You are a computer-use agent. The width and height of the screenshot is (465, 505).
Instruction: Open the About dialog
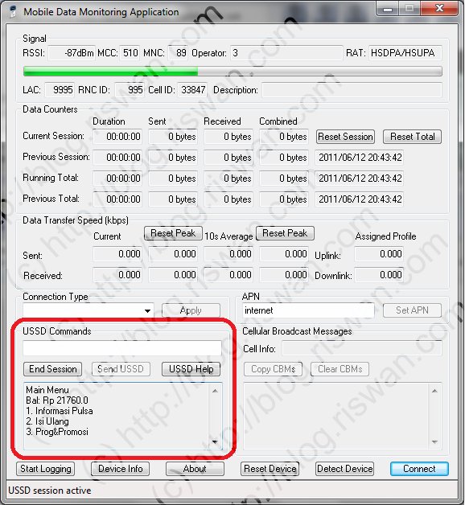click(195, 469)
